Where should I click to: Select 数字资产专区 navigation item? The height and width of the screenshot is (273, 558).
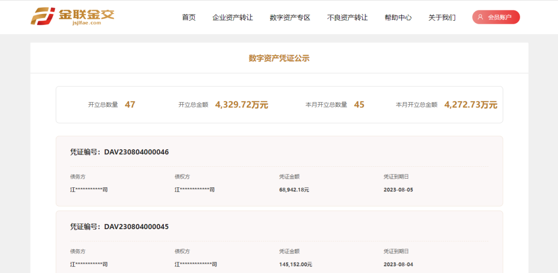290,18
